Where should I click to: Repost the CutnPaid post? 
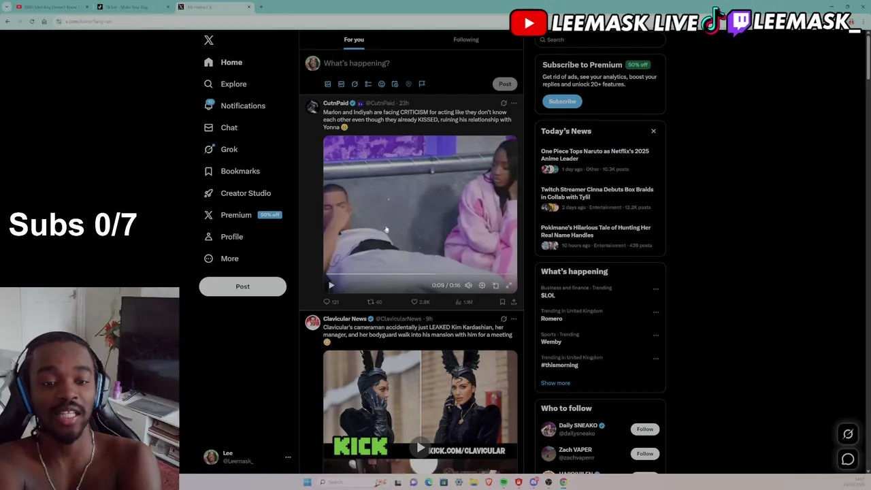coord(374,301)
